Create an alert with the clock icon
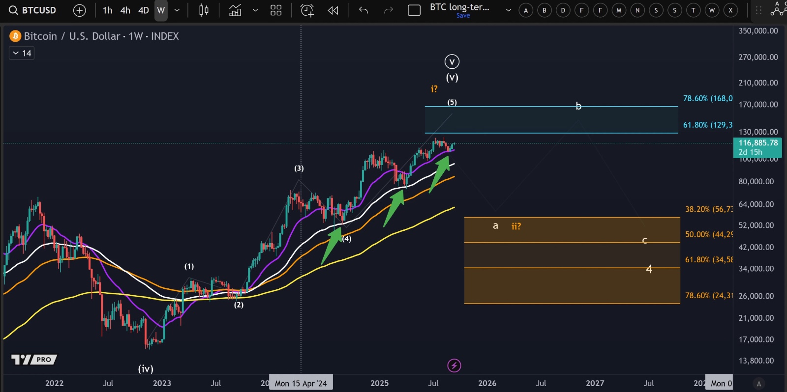 pos(307,10)
